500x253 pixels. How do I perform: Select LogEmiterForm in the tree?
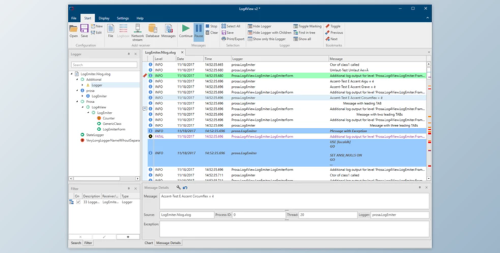(x=113, y=129)
